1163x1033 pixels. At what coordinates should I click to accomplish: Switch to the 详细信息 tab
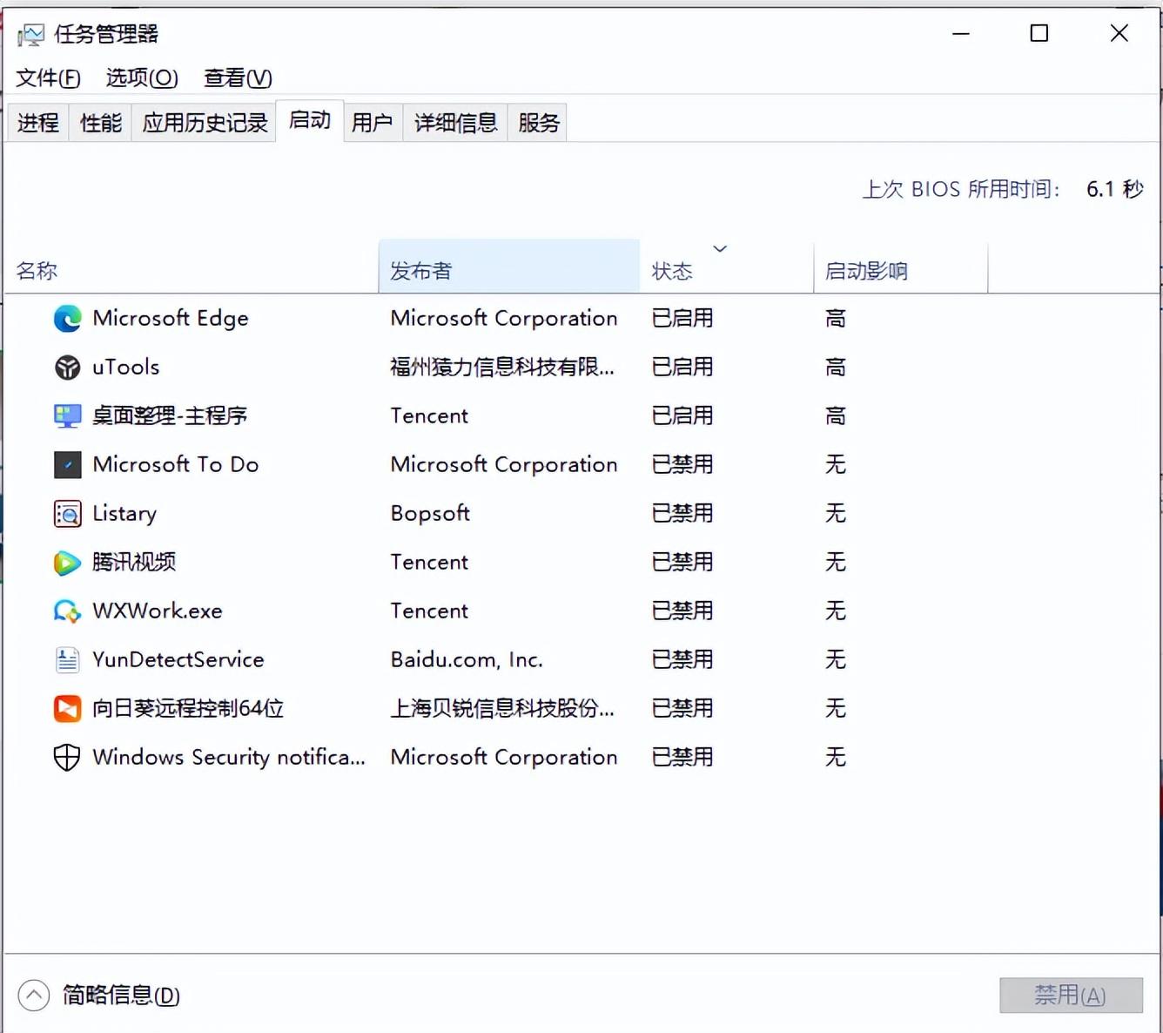coord(455,123)
